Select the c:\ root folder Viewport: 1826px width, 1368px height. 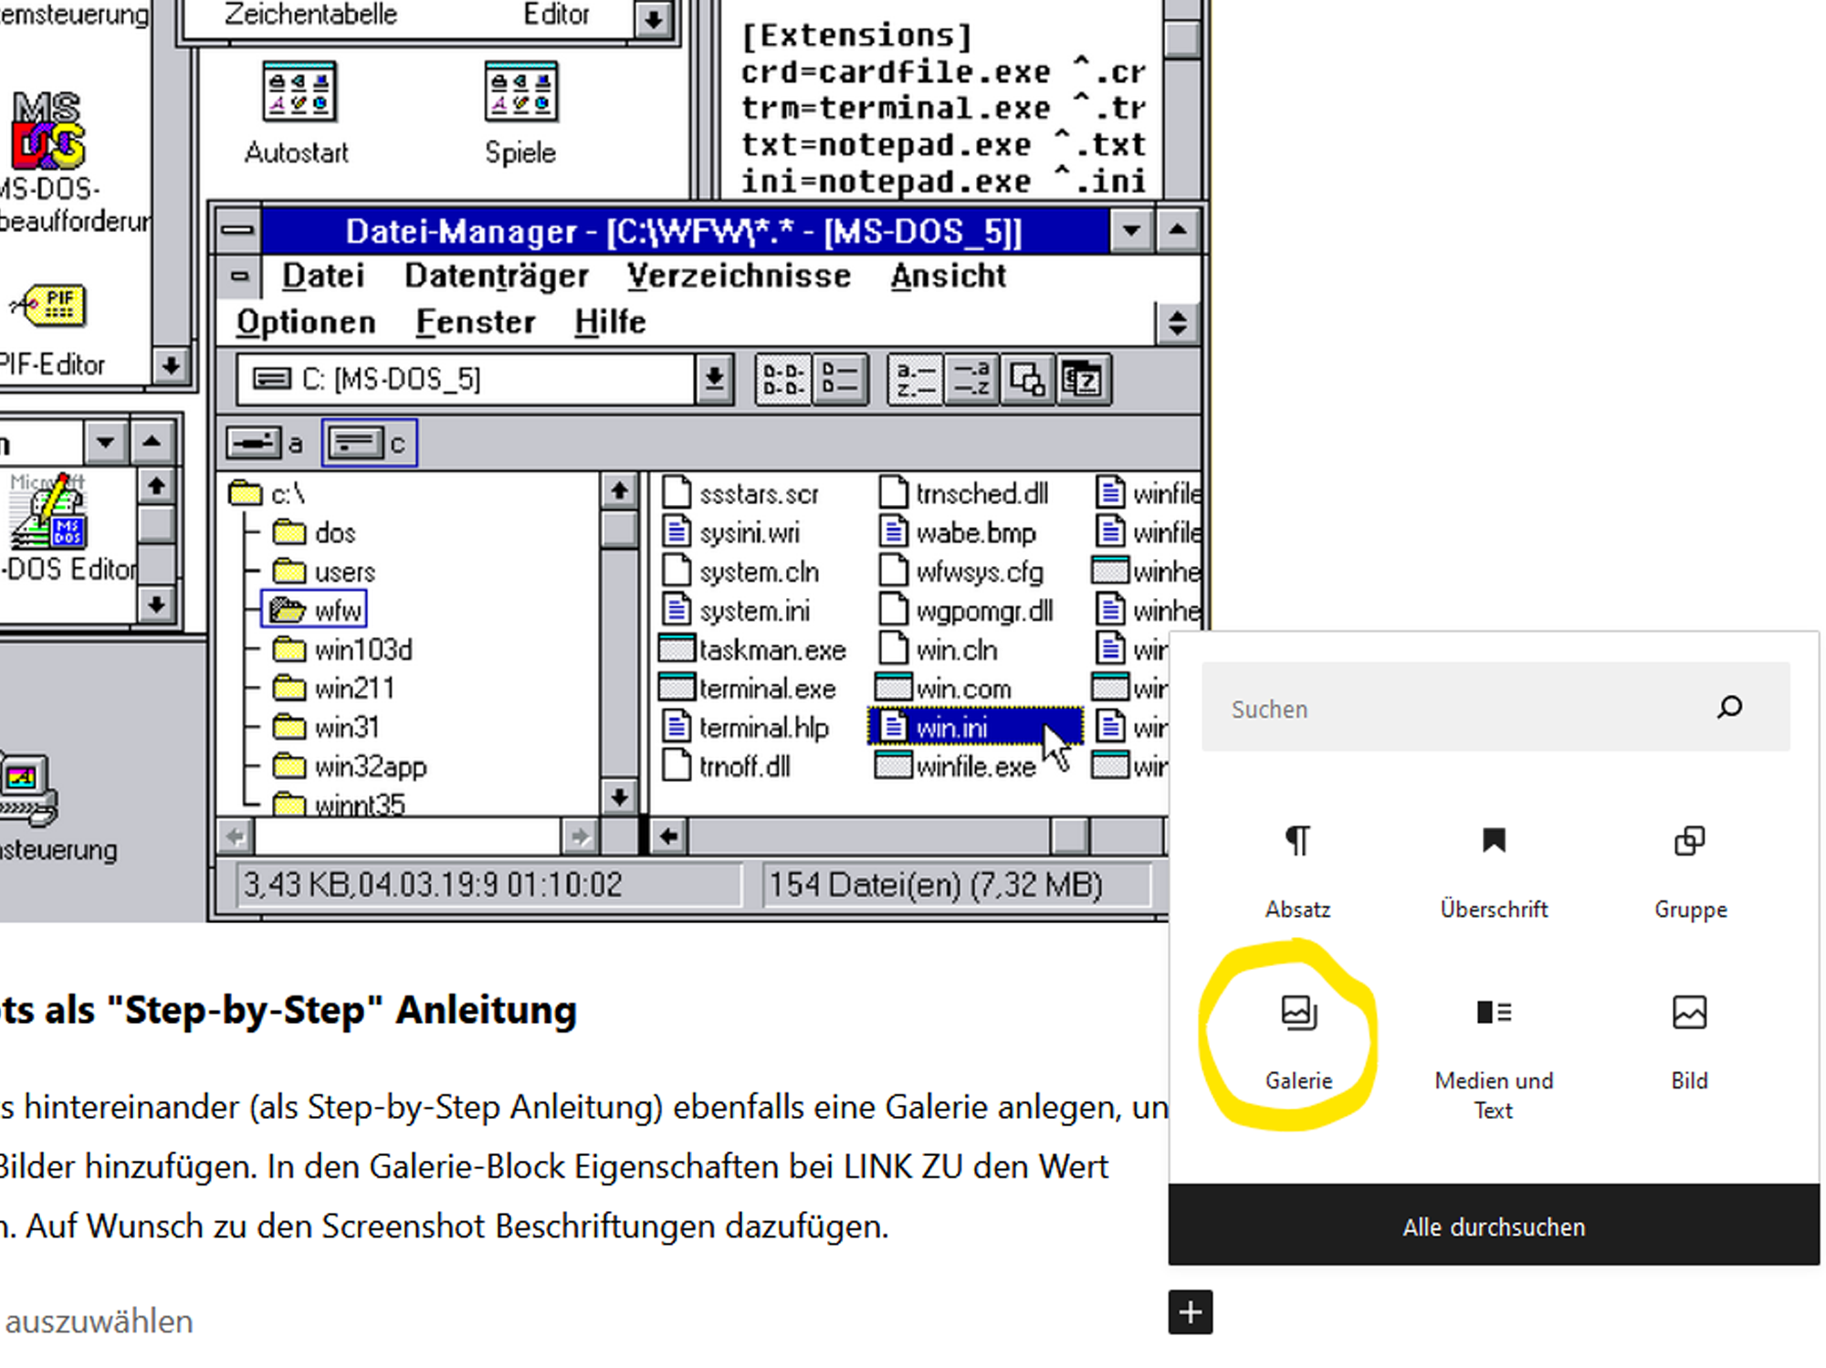(268, 494)
